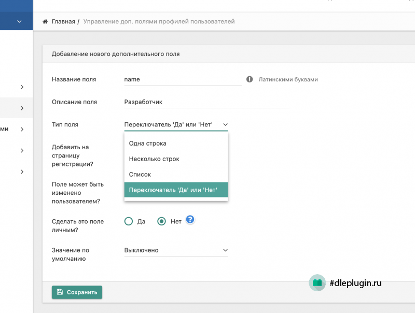Click the label Сделать это поле личным?
This screenshot has height=313, width=415.
pos(78,226)
